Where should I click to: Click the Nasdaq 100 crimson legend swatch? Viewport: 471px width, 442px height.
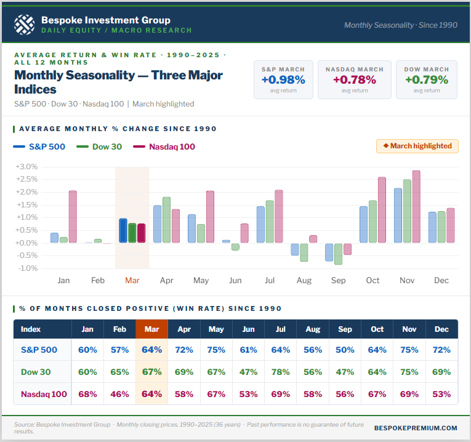tap(139, 147)
